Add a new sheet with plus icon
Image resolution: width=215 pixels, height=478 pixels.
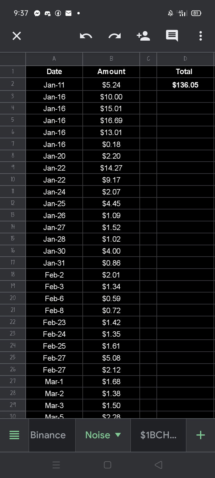201,435
